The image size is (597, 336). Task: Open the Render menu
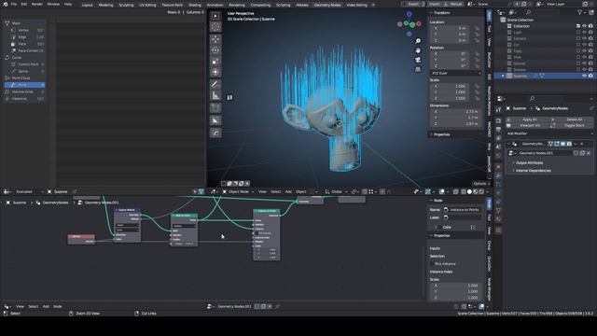point(37,4)
